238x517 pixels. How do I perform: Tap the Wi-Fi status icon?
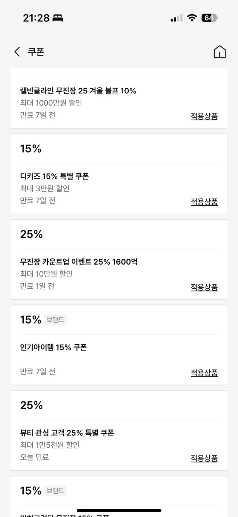pyautogui.click(x=192, y=18)
